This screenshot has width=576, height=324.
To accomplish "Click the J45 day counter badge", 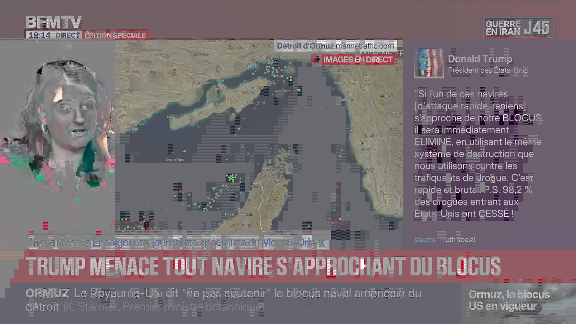I will coord(536,28).
